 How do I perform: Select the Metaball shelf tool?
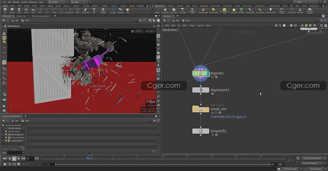[120, 10]
